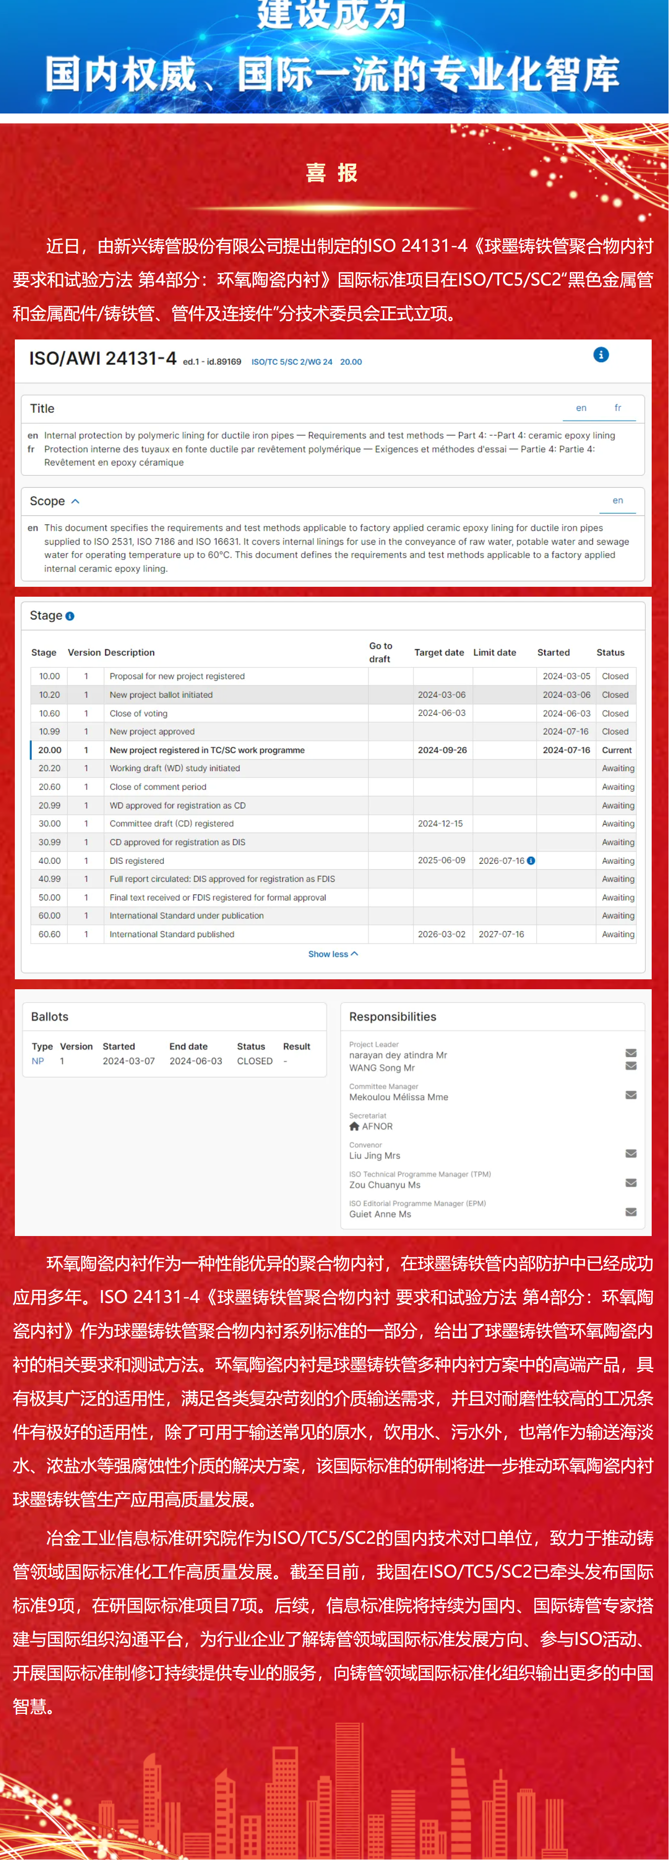The image size is (669, 1860).
Task: Click the 20.00 stage link in header
Action: (351, 362)
